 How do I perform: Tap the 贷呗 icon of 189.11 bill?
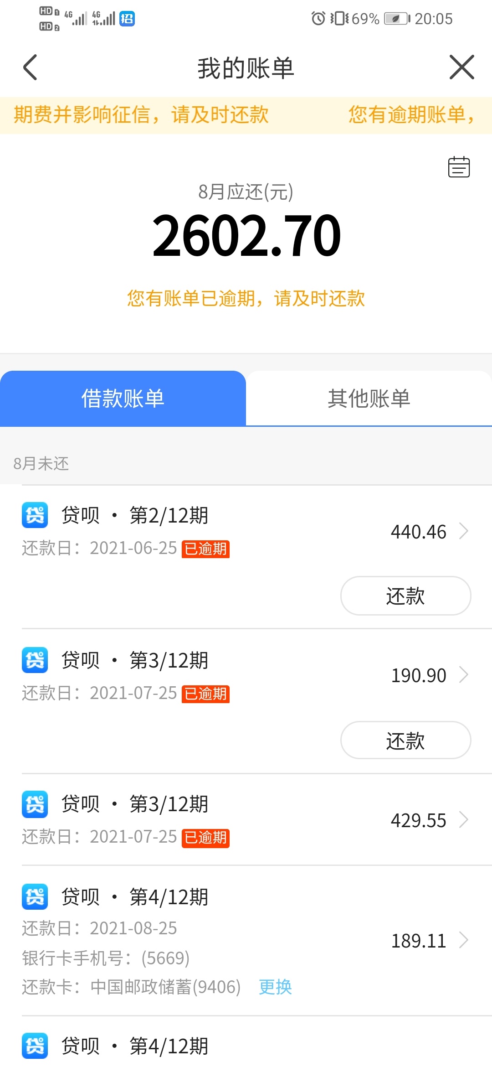(x=35, y=896)
